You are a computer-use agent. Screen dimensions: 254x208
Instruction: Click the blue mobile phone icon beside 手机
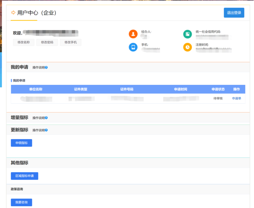pos(133,47)
